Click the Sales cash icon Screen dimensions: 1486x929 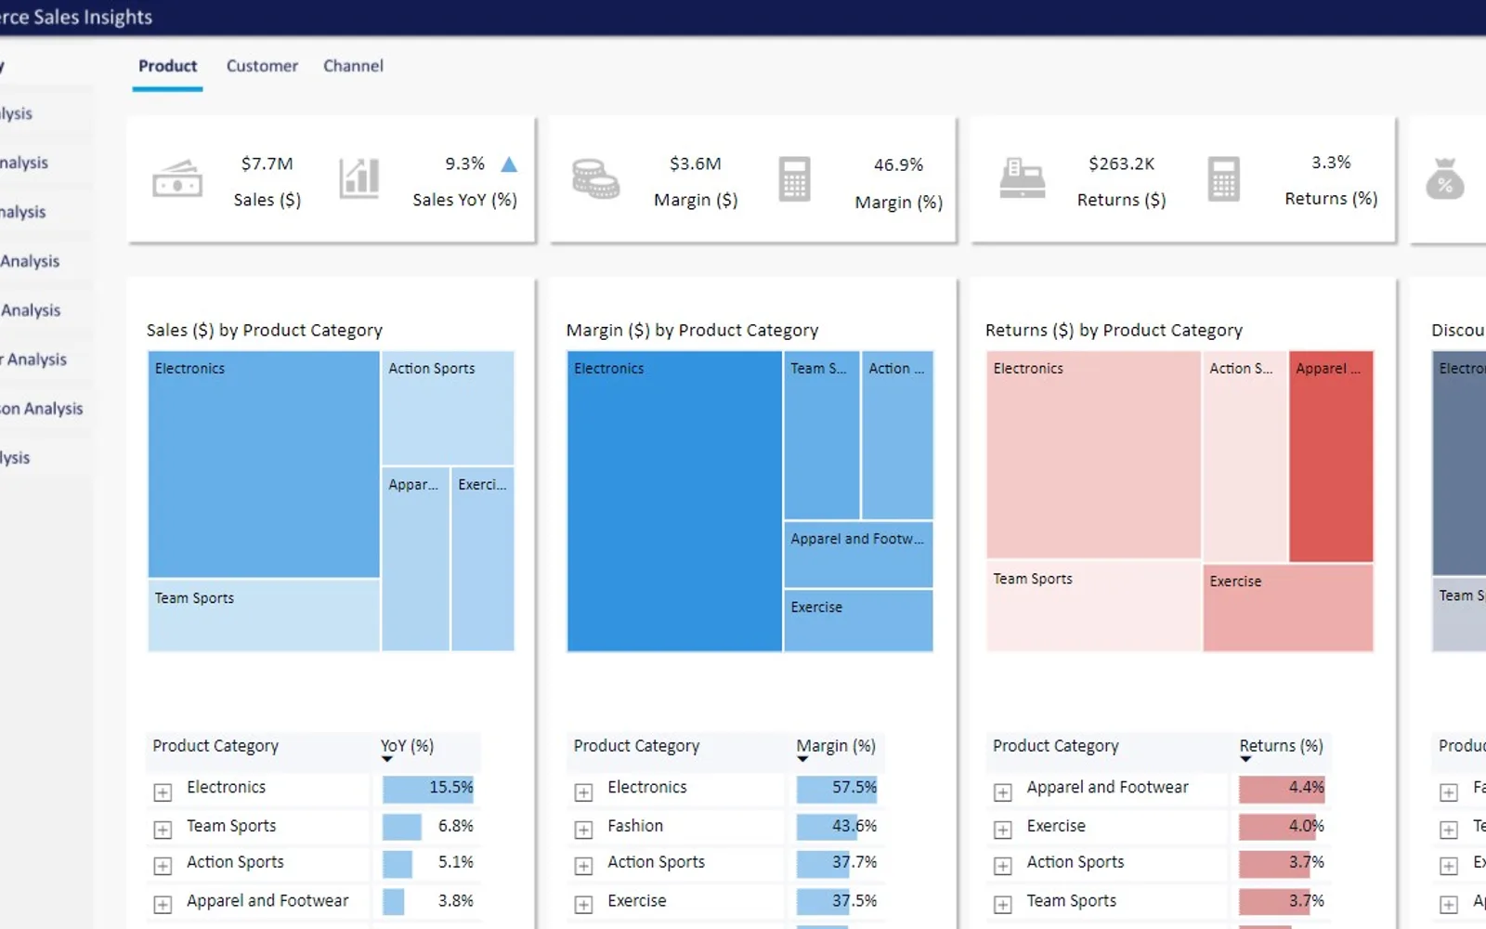click(177, 178)
